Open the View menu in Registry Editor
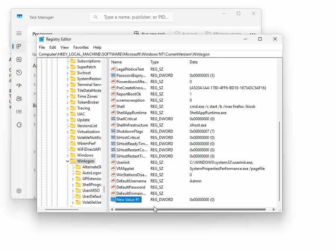 (64, 47)
